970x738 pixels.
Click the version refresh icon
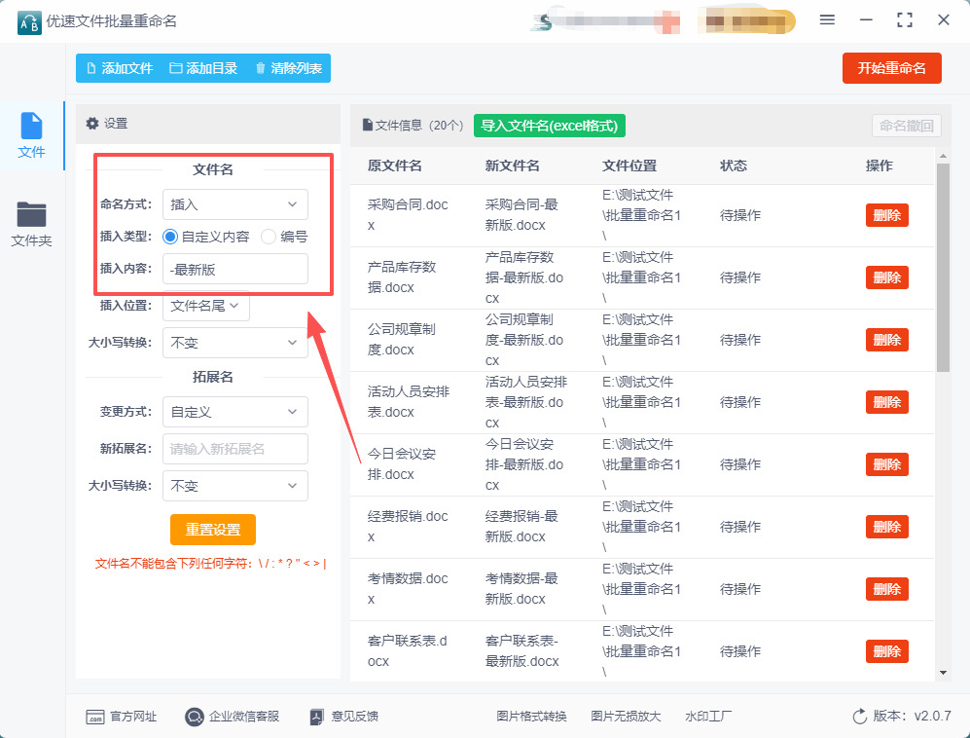[x=859, y=717]
